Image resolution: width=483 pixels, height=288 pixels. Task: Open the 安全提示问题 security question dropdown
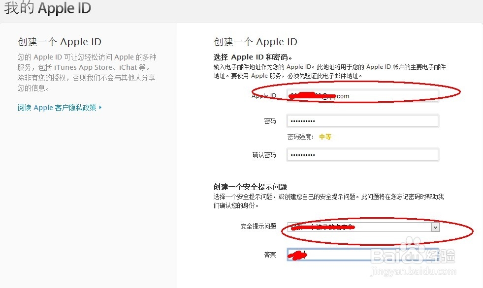tap(363, 227)
